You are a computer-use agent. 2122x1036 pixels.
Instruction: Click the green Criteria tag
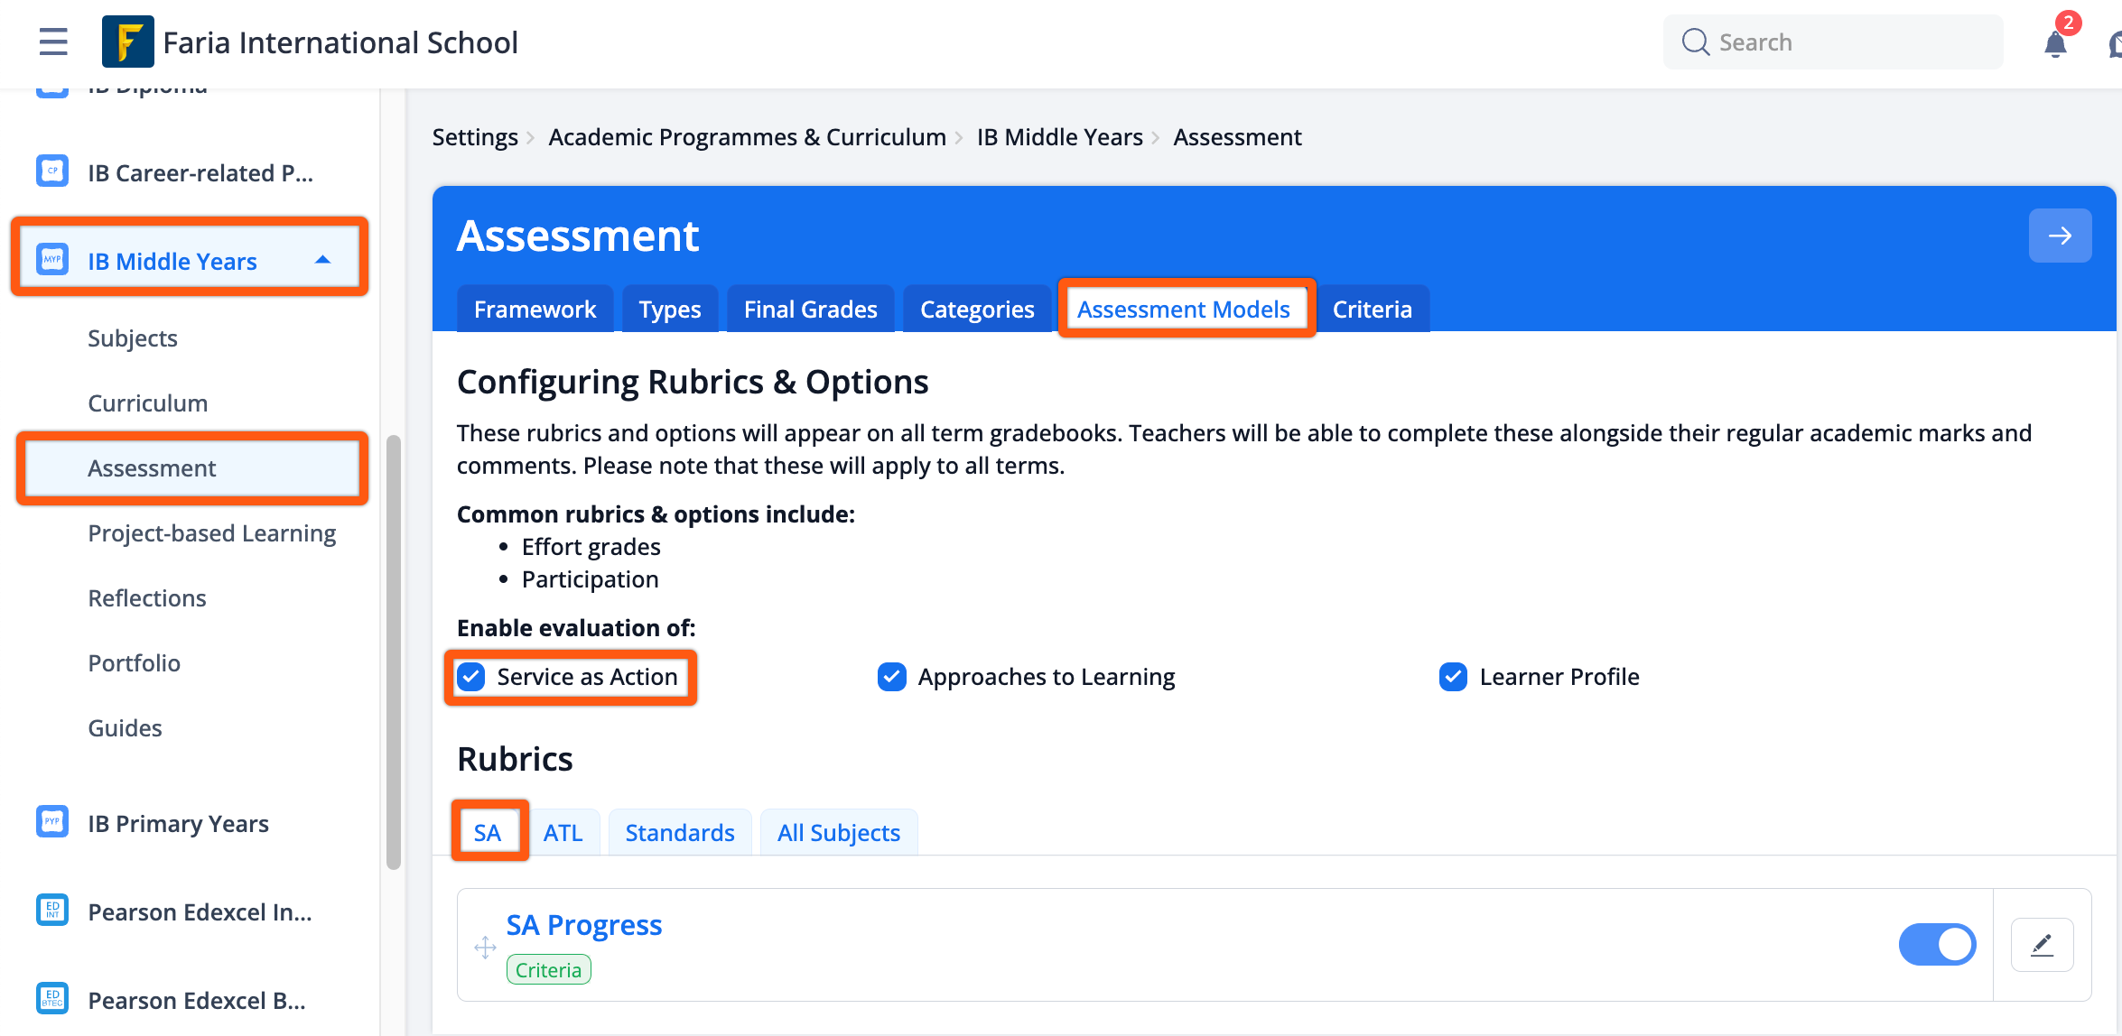(548, 970)
